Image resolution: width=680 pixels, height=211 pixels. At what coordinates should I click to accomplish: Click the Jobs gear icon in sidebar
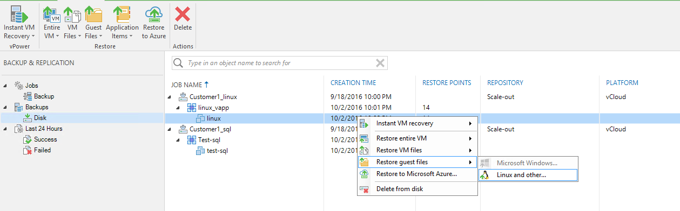tap(18, 86)
